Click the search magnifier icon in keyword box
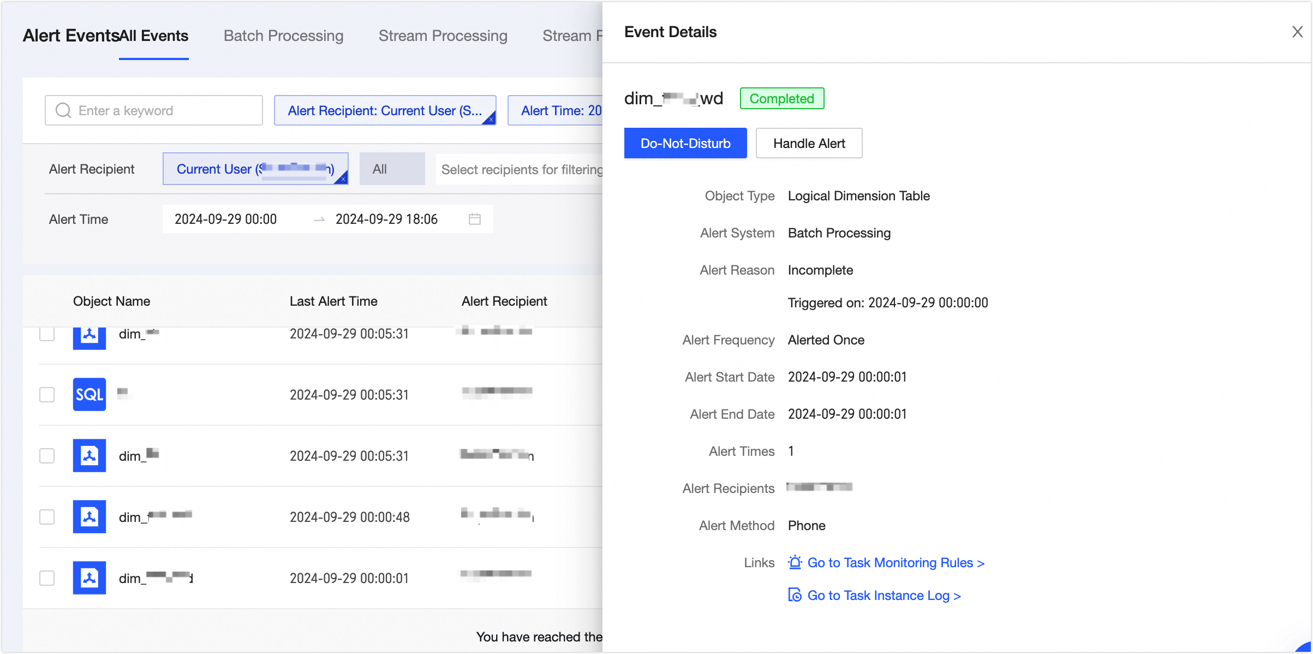 [x=63, y=110]
